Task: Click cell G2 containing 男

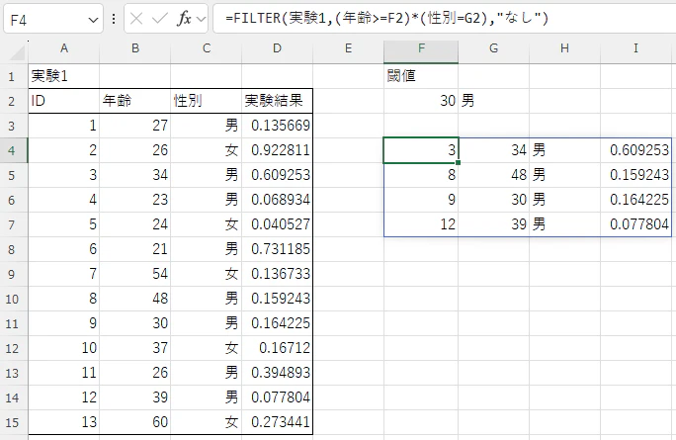Action: pos(493,101)
